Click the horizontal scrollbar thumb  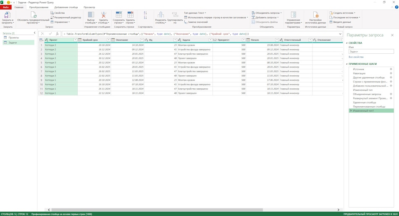point(157,210)
